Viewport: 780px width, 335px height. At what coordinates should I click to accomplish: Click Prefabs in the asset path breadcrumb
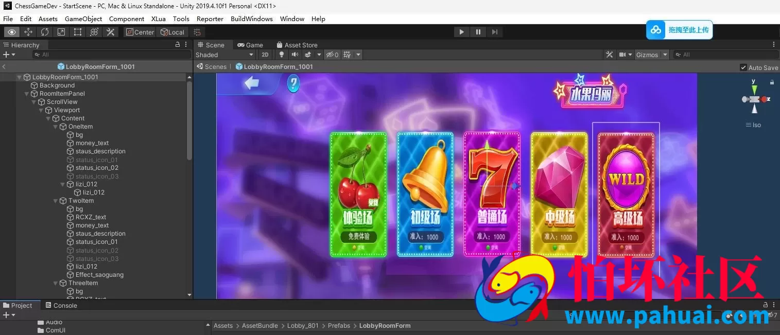(339, 326)
